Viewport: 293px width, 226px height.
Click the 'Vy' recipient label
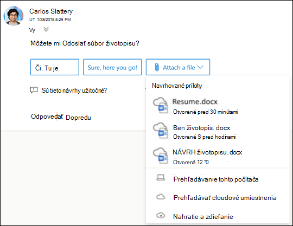(32, 30)
